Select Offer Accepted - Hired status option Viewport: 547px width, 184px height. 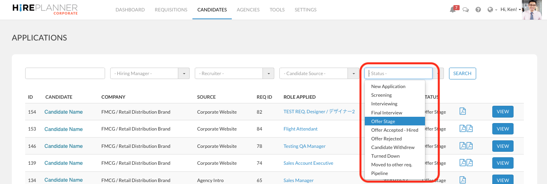[x=395, y=130]
